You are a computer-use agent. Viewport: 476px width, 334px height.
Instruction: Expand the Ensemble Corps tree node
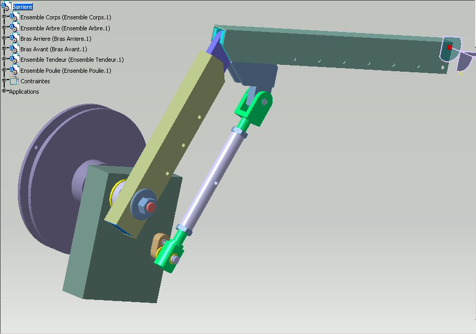(4, 16)
